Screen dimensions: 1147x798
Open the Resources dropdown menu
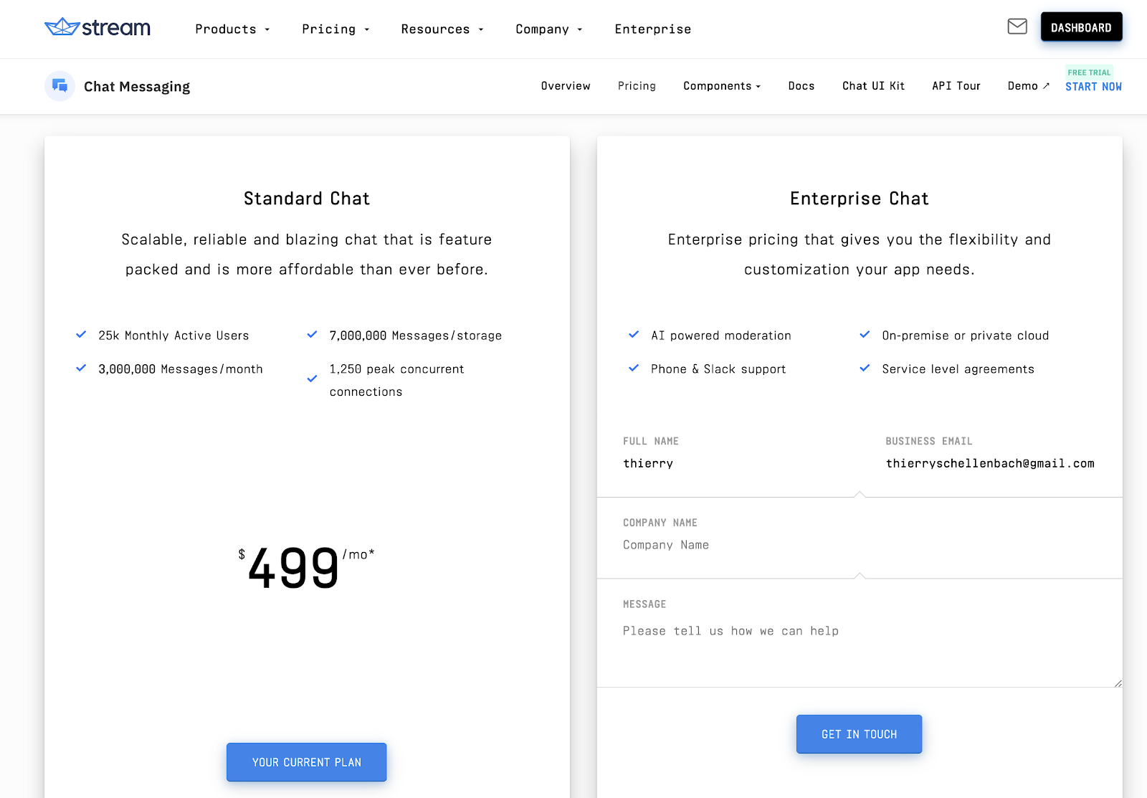point(441,29)
